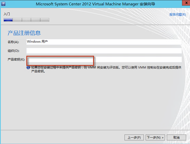Click the 下一步(N) next button

[155, 138]
